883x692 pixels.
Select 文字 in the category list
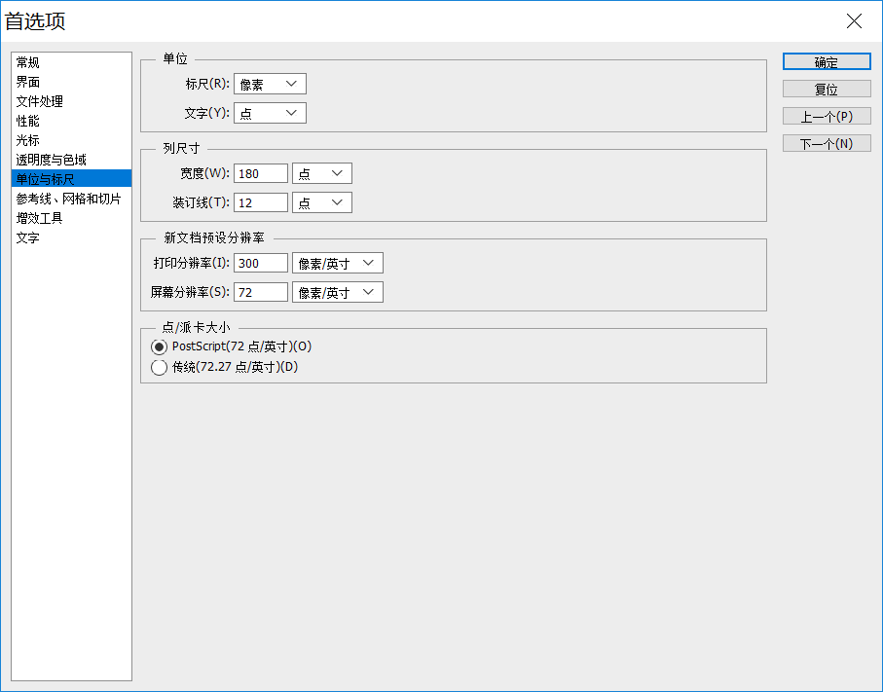[71, 237]
